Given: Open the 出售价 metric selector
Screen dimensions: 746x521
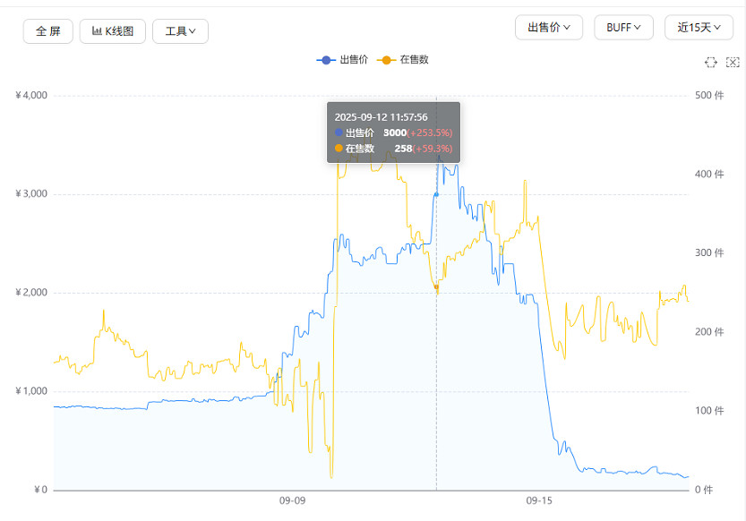Looking at the screenshot, I should [548, 27].
